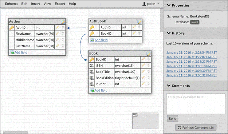Click the reorder arrows on FirstName row

(63, 33)
